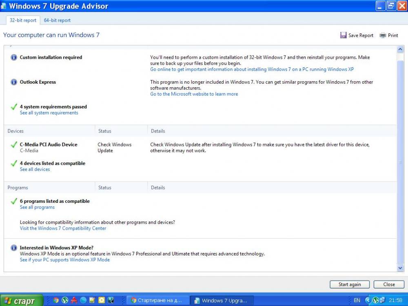Open the blue round quick launch icon
This screenshot has height=306, width=408.
coord(83,300)
